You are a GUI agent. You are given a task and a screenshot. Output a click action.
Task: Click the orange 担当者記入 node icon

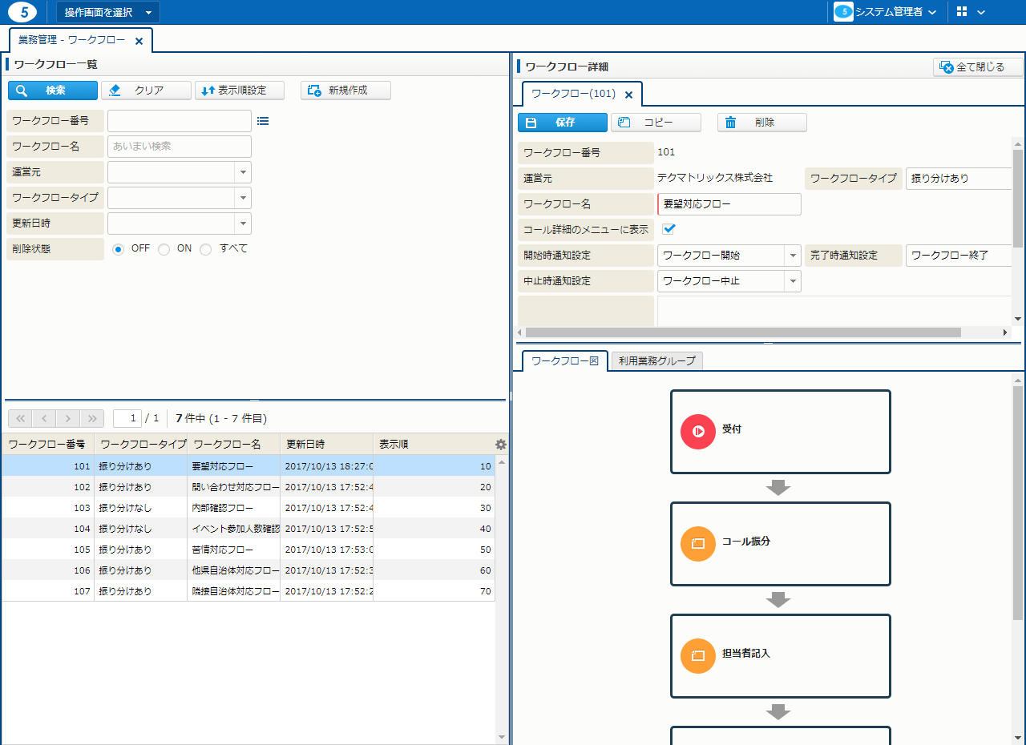pyautogui.click(x=697, y=656)
